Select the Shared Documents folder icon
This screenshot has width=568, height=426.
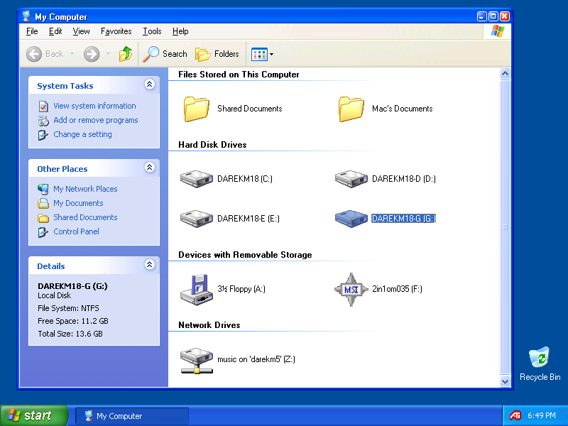(x=197, y=109)
